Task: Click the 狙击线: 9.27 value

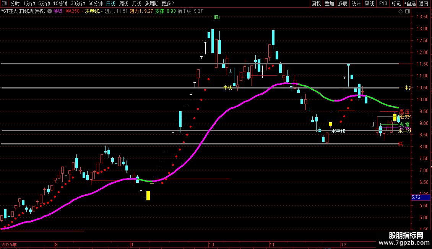Action: point(190,11)
